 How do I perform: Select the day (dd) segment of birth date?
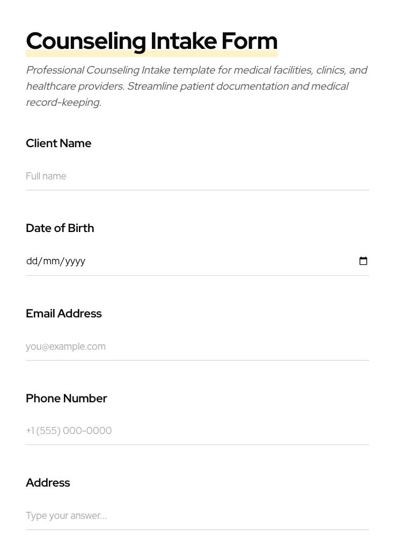click(x=32, y=261)
